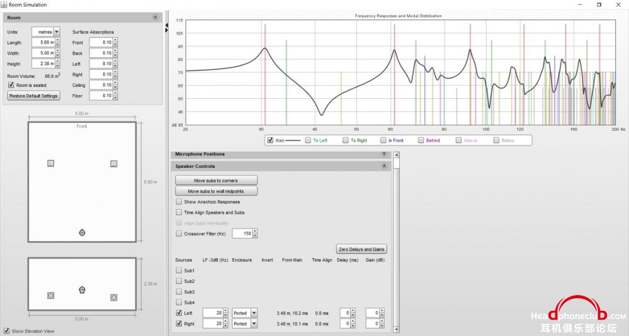Screen dimensions: 629x336
Task: Click speaker controls scrollbar down arrow
Action: (396, 330)
